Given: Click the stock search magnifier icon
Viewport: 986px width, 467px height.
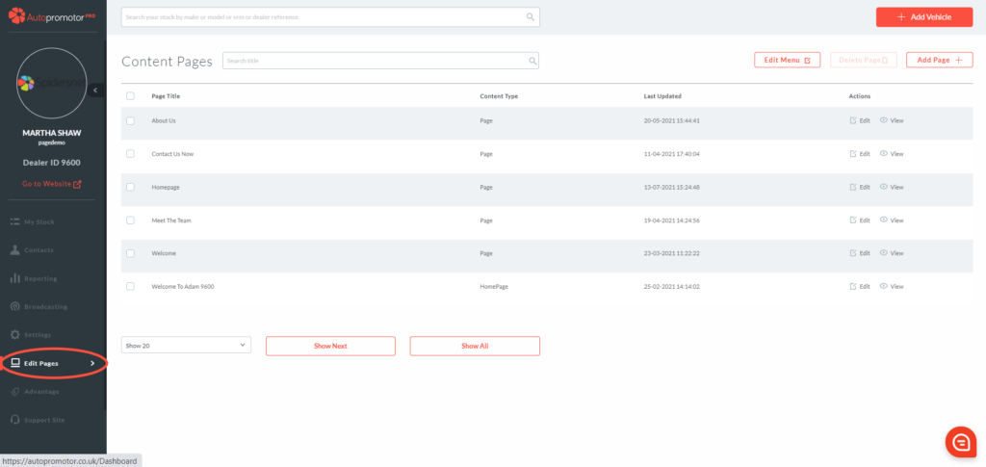Looking at the screenshot, I should [x=530, y=17].
